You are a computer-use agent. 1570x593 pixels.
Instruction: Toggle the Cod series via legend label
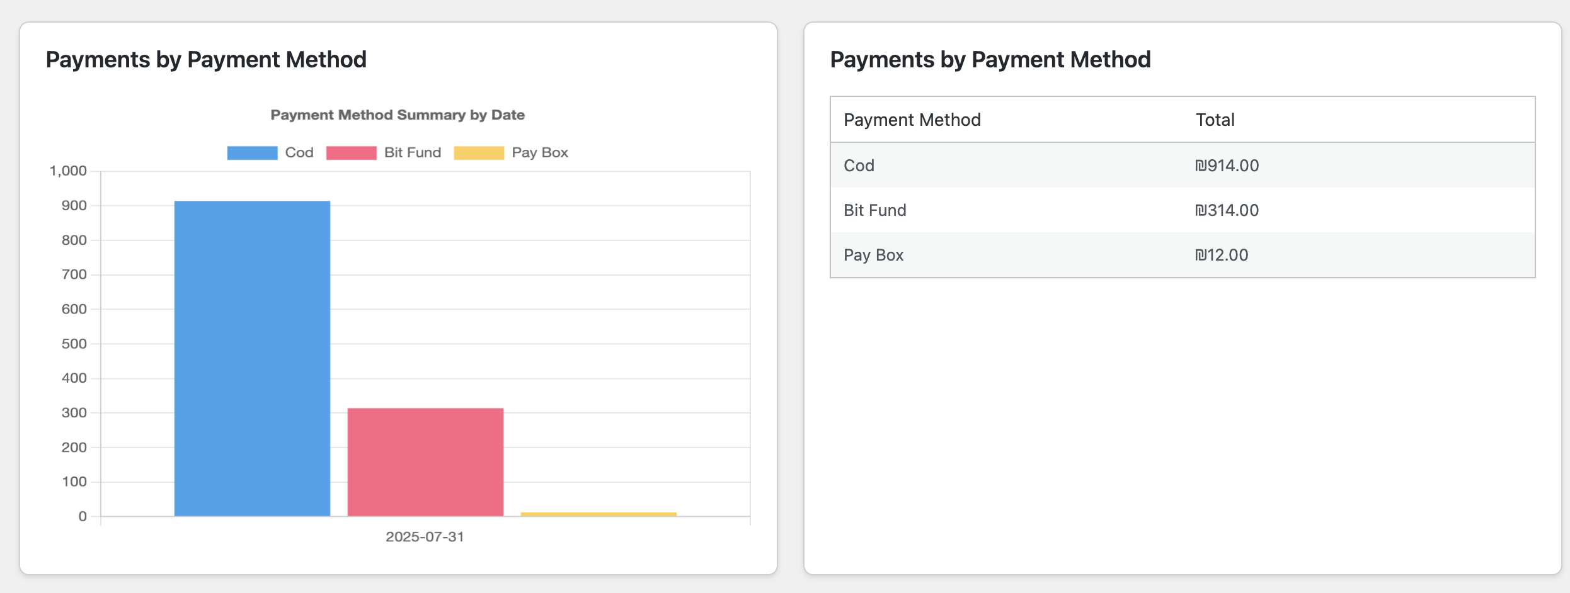point(299,153)
